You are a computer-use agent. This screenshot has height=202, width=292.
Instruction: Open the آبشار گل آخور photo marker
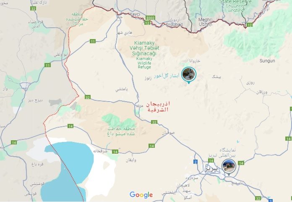point(189,74)
